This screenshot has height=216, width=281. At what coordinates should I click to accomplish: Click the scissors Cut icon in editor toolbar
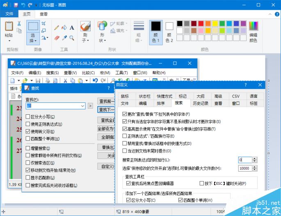pos(65,81)
